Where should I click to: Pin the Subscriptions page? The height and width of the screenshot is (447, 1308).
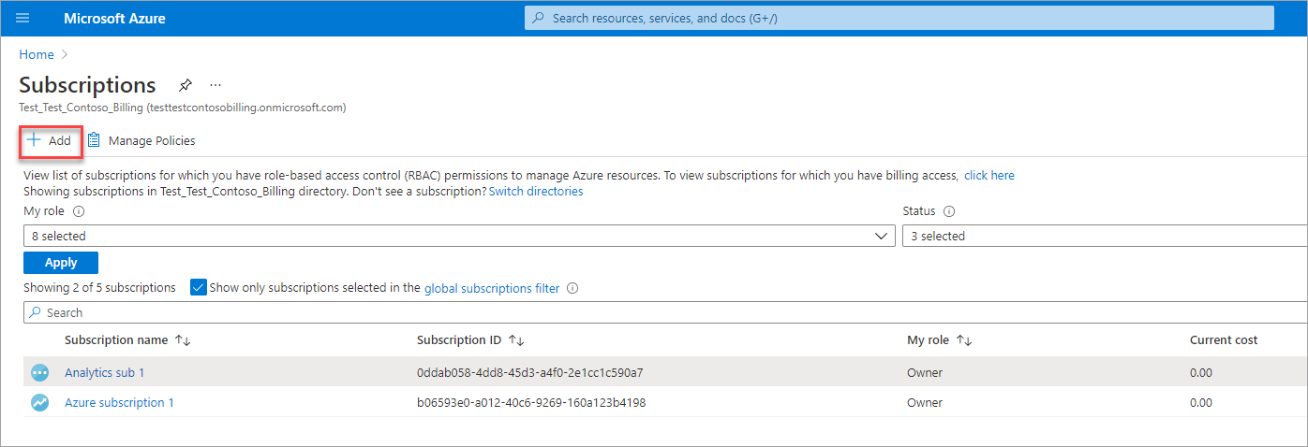186,85
